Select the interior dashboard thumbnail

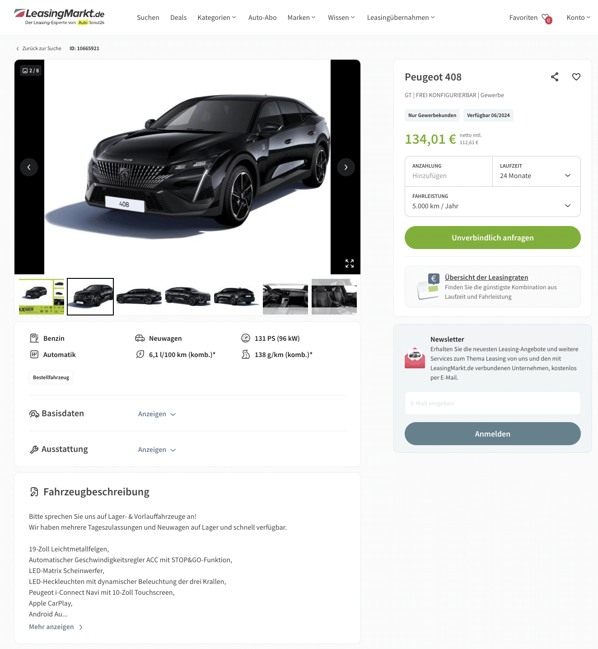coord(285,296)
